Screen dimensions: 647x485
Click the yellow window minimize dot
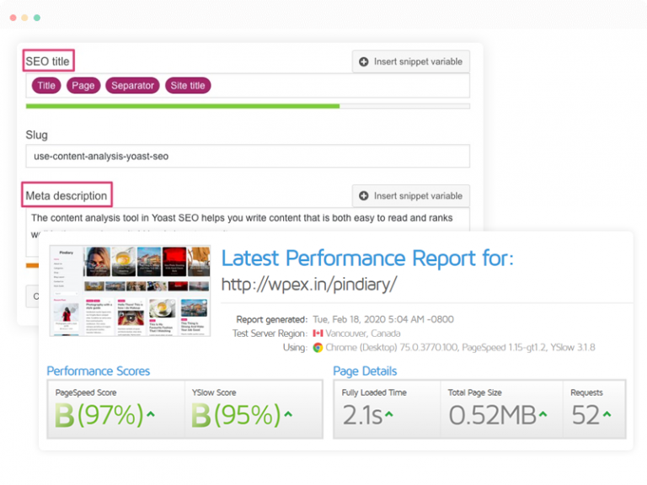(24, 18)
